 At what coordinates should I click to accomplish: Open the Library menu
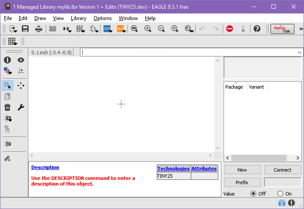point(78,18)
